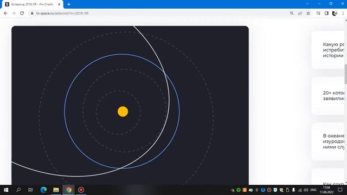The height and width of the screenshot is (195, 347).
Task: Go forward to the next page
Action: click(x=14, y=13)
